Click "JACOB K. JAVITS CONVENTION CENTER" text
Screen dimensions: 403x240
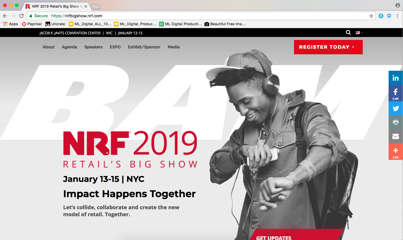coord(70,33)
